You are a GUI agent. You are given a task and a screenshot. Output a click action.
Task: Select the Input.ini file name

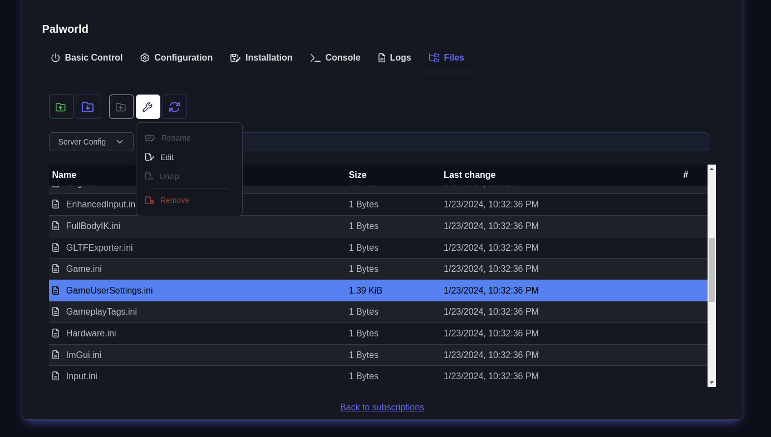(81, 376)
